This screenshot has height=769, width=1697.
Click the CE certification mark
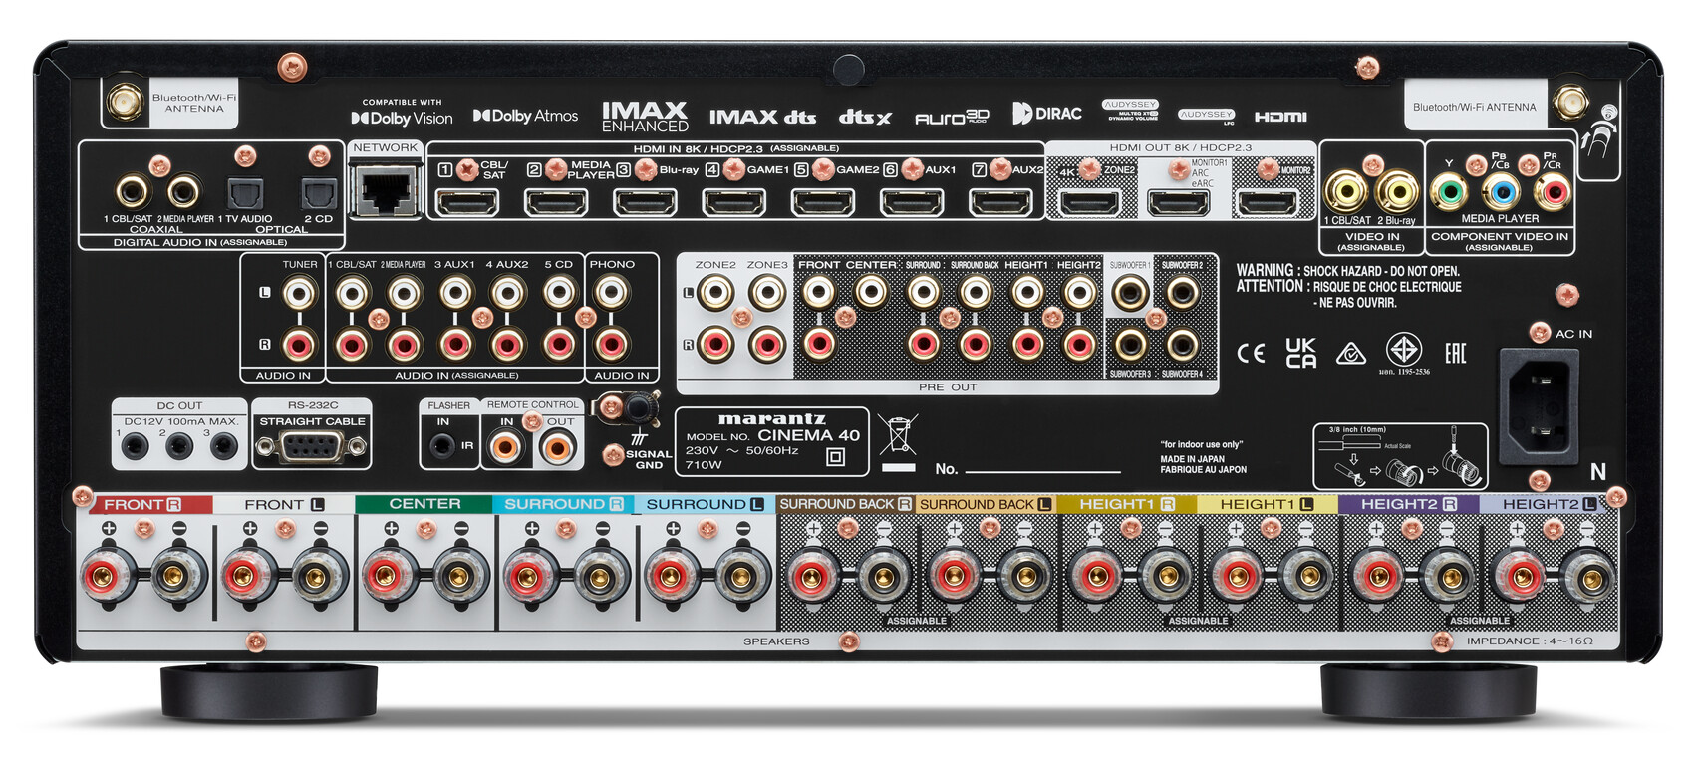pos(1251,353)
